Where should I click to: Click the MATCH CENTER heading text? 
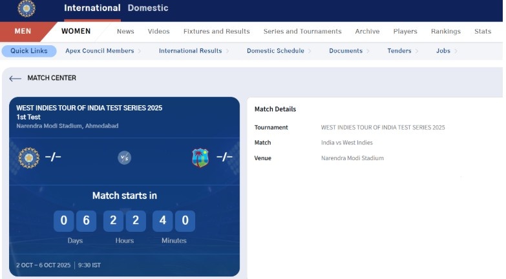pyautogui.click(x=52, y=78)
